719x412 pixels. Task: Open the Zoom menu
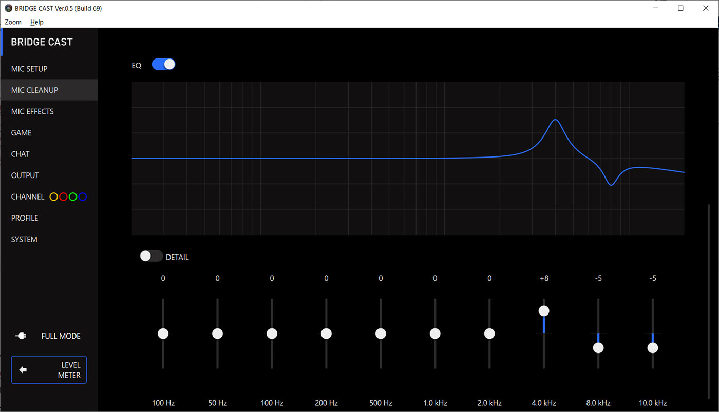pyautogui.click(x=13, y=22)
